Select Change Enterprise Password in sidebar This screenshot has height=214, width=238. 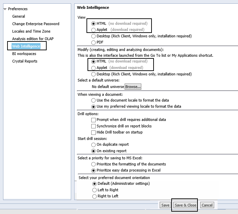coord(35,24)
